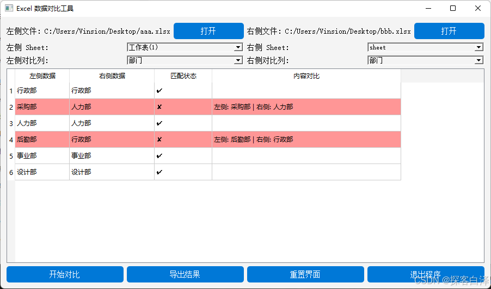Start comparison with 开始对比 button
Viewport: 491px width, 289px height.
(x=65, y=274)
